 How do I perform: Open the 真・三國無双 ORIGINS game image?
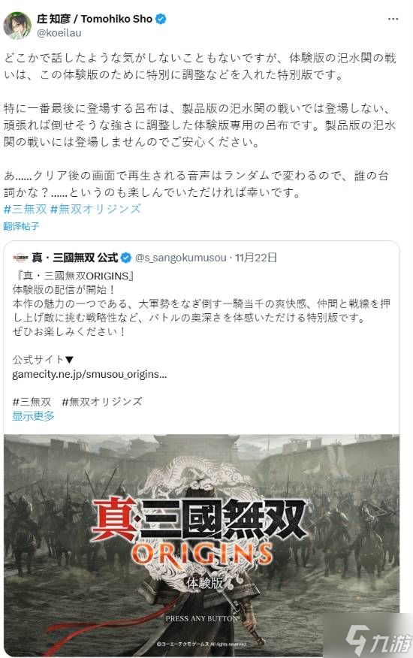[x=201, y=545]
